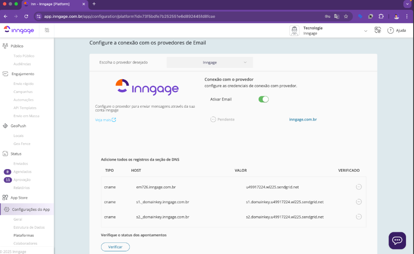Open Automações menu item
414x254 pixels.
pyautogui.click(x=24, y=100)
